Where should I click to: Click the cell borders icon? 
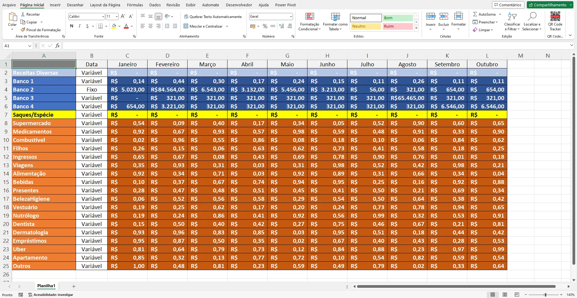tap(101, 26)
